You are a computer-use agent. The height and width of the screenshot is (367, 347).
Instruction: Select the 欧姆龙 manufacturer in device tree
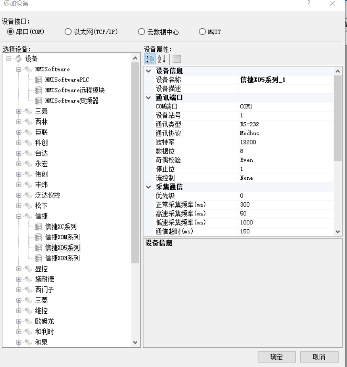pyautogui.click(x=44, y=321)
